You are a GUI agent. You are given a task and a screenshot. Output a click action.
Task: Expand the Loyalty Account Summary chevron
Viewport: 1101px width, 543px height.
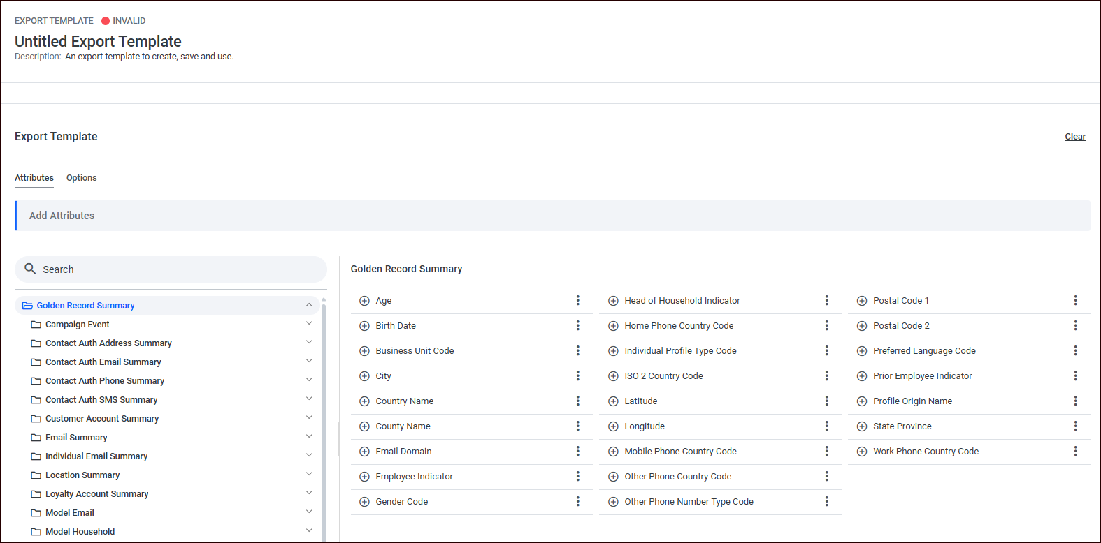309,493
